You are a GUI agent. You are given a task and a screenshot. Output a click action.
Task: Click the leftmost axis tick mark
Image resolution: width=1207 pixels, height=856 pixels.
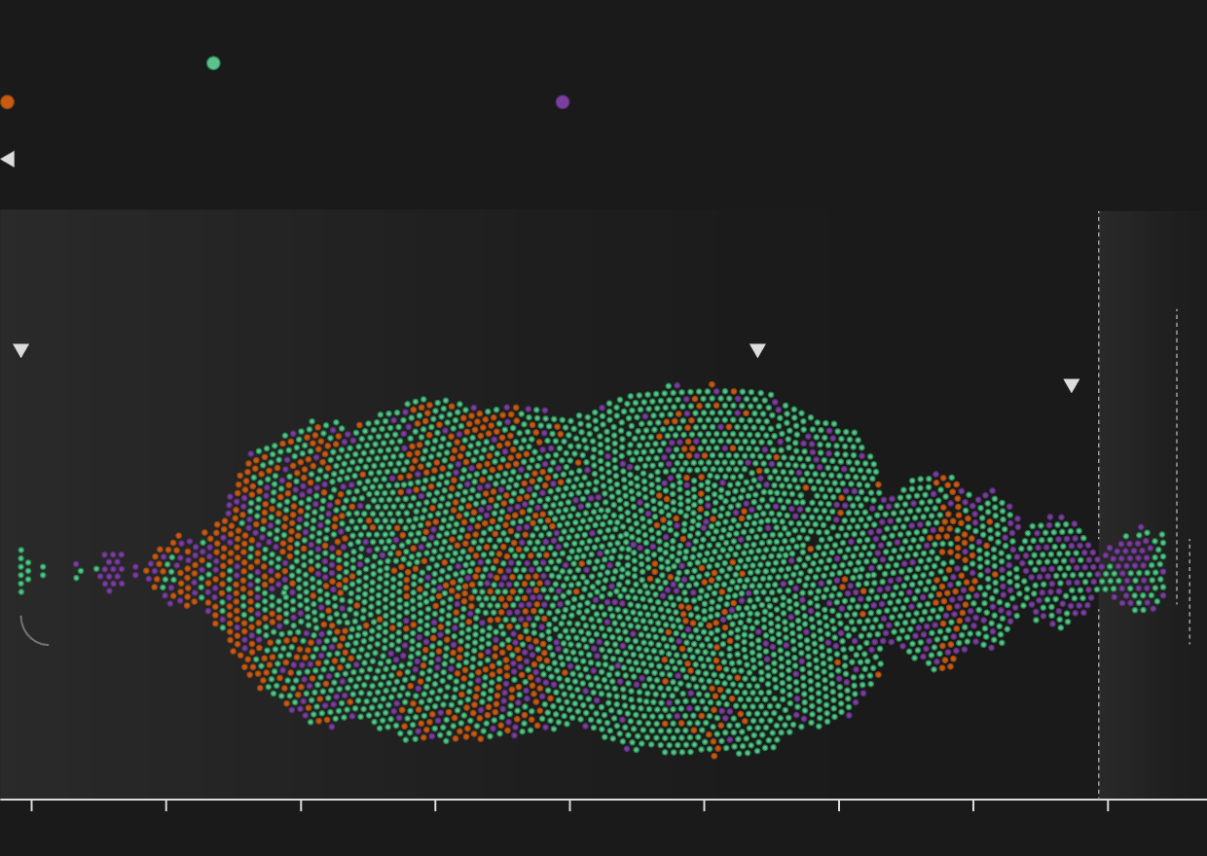[x=32, y=804]
